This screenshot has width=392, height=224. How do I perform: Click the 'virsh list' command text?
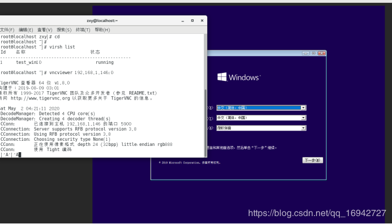[62, 47]
